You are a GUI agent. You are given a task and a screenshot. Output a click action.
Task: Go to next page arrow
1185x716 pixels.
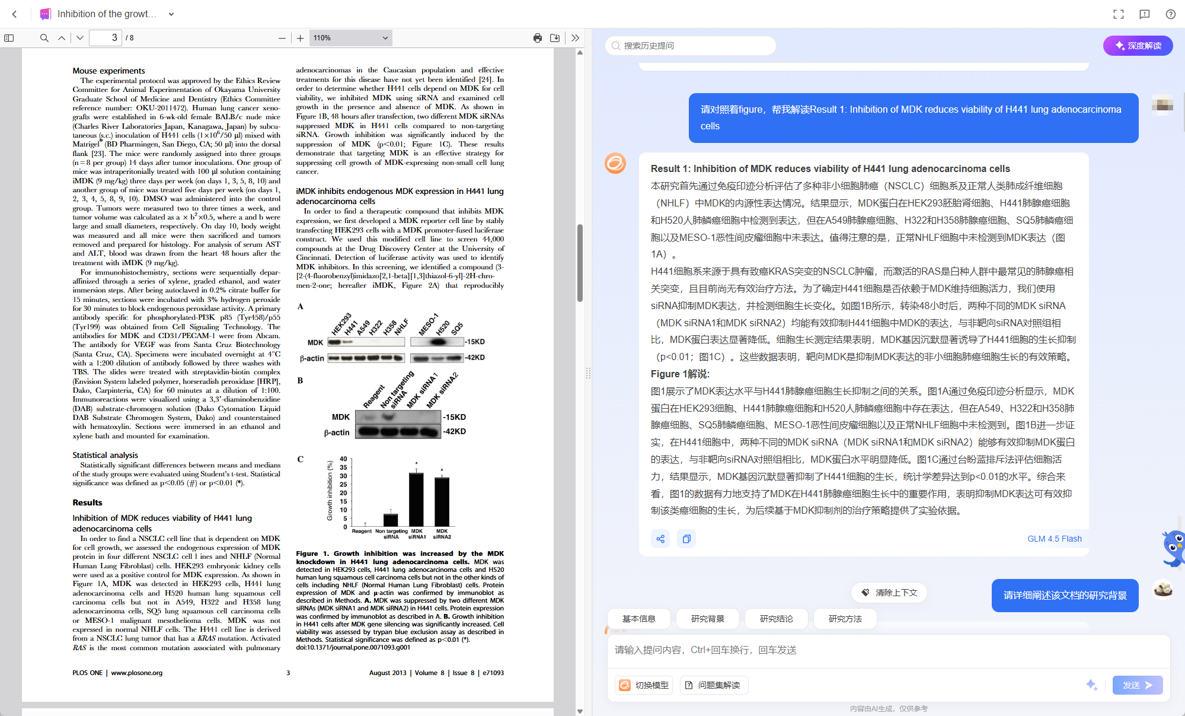coord(80,38)
